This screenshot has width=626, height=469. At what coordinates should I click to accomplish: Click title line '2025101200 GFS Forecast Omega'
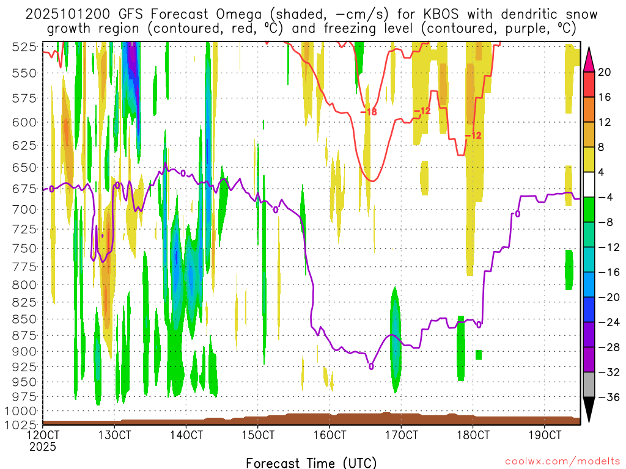143,15
